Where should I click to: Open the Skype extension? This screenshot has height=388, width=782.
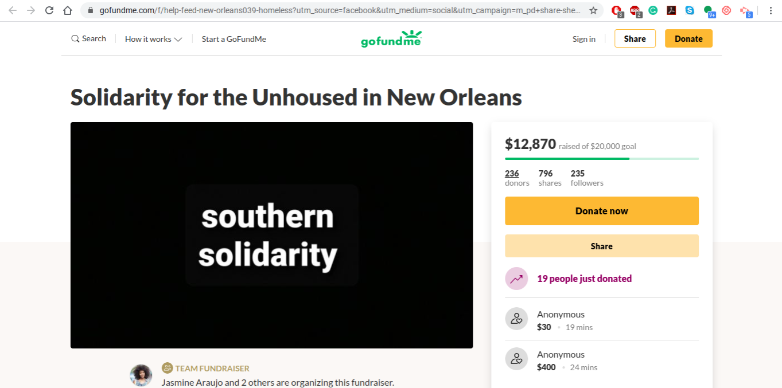[x=690, y=10]
